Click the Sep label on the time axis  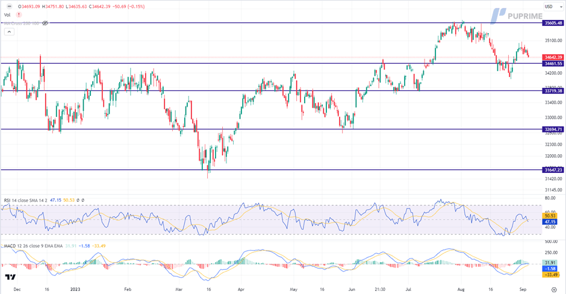(x=523, y=289)
